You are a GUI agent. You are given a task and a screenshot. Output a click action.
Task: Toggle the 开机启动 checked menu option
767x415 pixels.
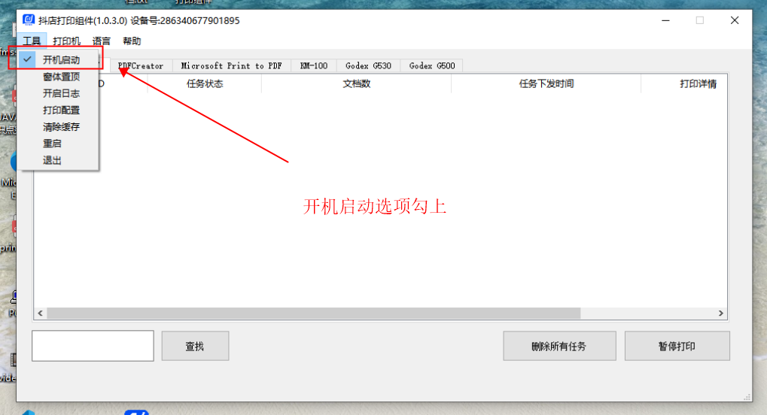(60, 59)
